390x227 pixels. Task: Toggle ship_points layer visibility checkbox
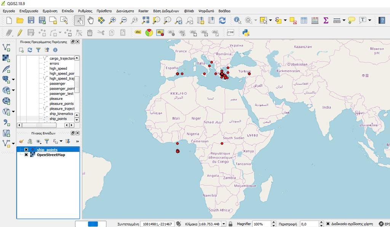click(26, 150)
